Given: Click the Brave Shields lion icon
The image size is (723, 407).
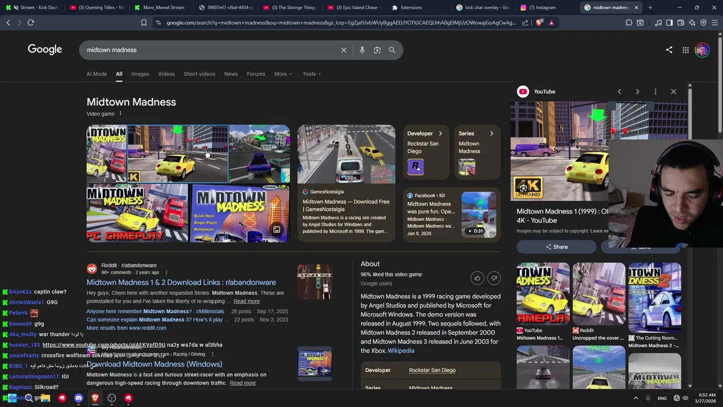Looking at the screenshot, I should point(539,23).
